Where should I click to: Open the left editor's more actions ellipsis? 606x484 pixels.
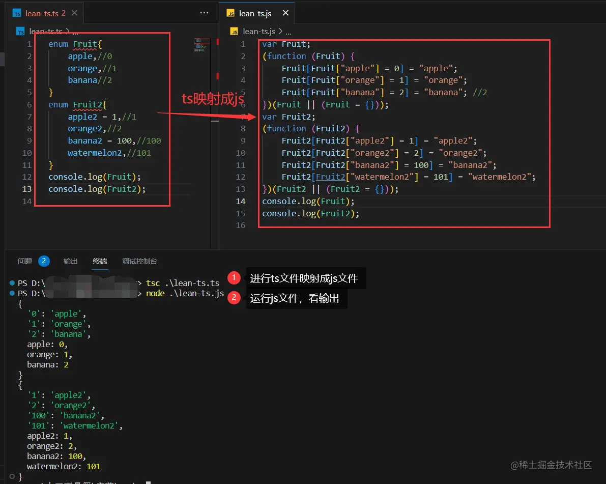[x=204, y=13]
